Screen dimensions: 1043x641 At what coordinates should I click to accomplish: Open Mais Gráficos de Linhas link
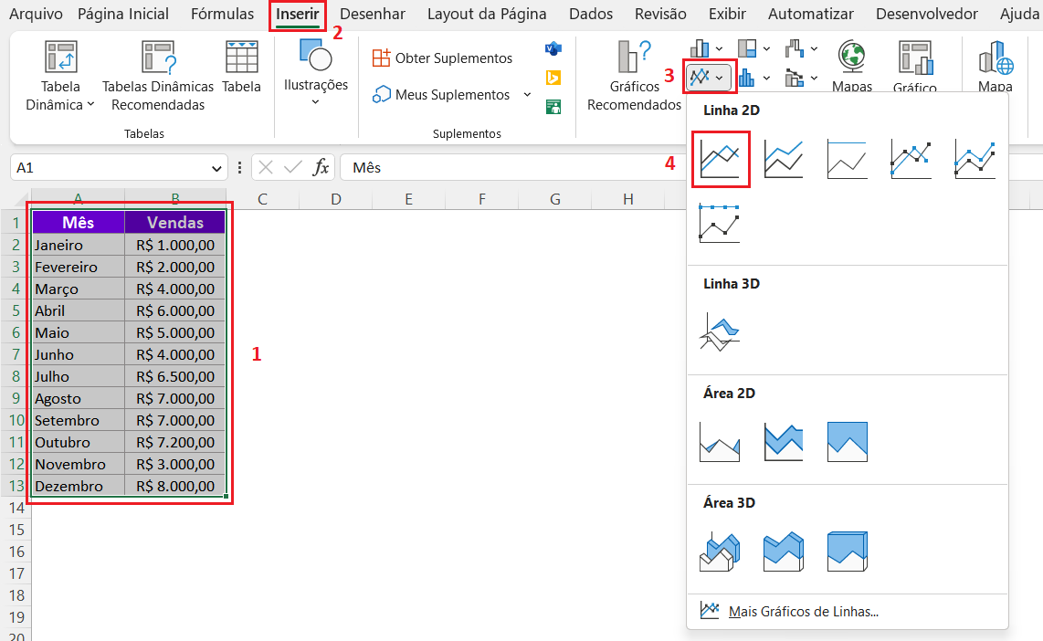803,611
